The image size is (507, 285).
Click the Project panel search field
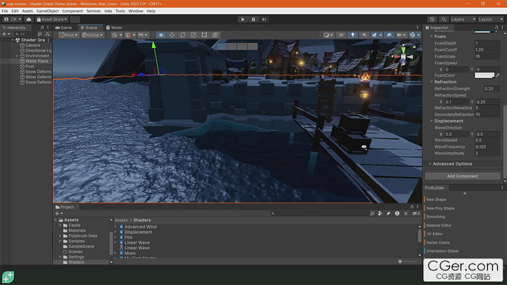click(x=319, y=214)
